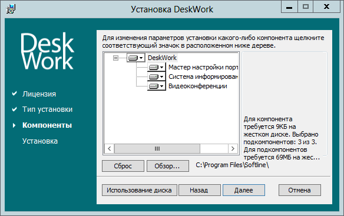
Task: Minimize the Установка DeskWork window
Action: point(289,7)
